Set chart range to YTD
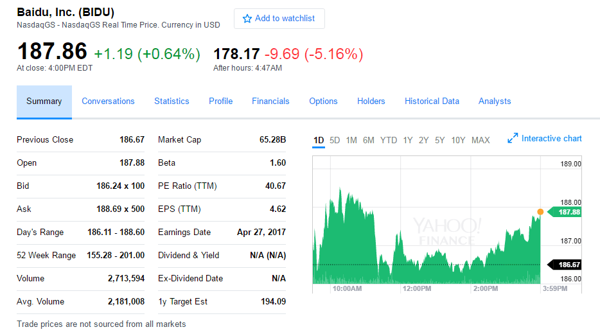The image size is (600, 334). tap(389, 140)
